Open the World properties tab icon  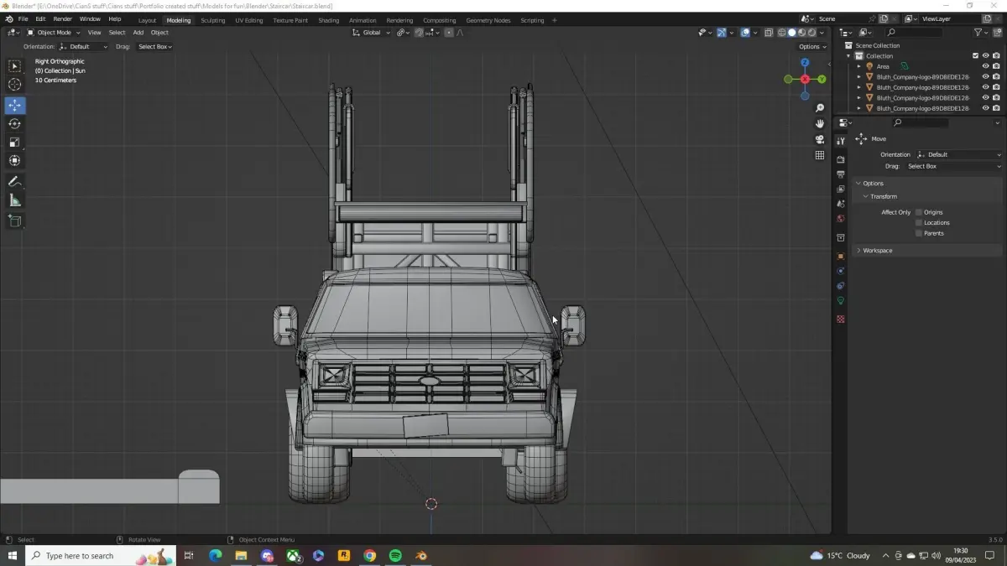pyautogui.click(x=841, y=219)
